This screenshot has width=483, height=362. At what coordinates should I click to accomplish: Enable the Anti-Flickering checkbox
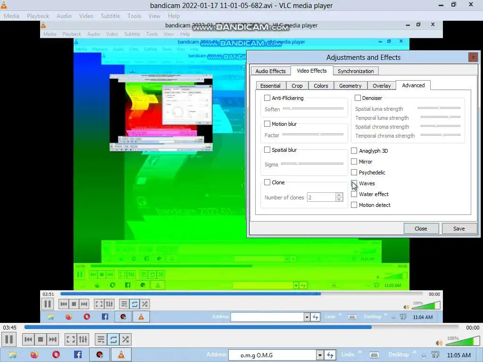pyautogui.click(x=267, y=98)
